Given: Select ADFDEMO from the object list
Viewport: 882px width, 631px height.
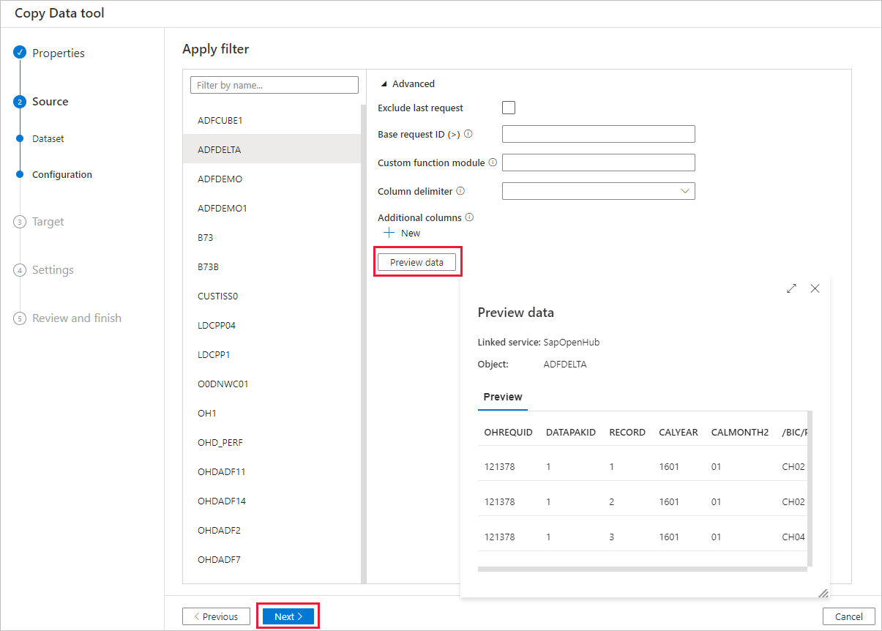Looking at the screenshot, I should (218, 178).
